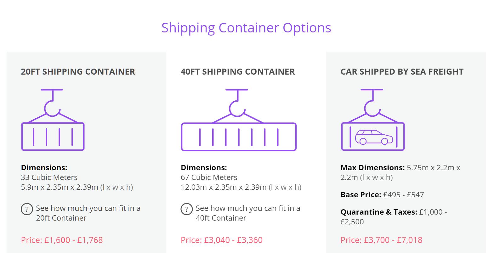489x253 pixels.
Task: Click the 12.03m x 2.35m x 2.39m measurement
Action: coord(224,187)
